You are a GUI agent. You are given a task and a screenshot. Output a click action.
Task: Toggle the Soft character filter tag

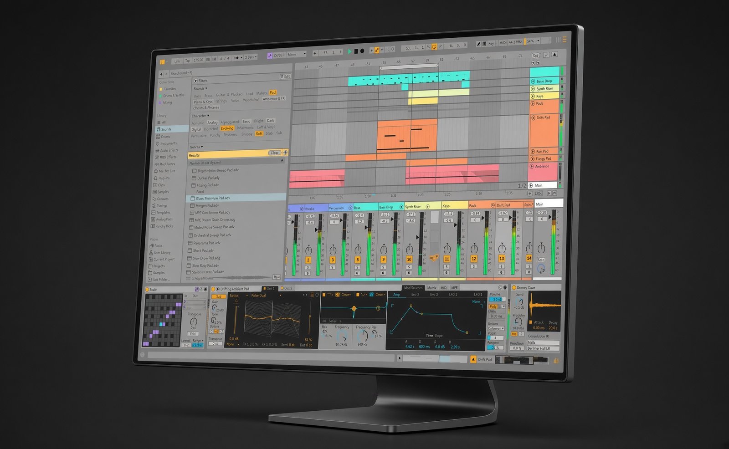[259, 133]
